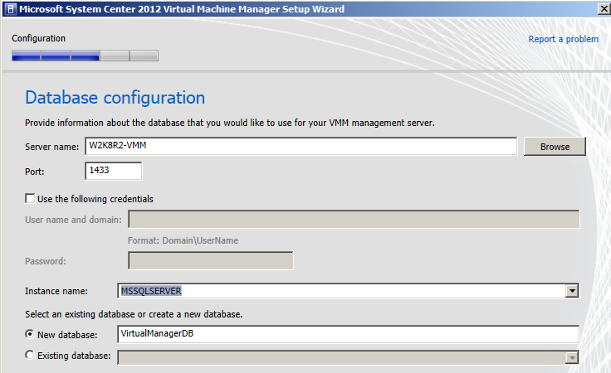Click the 'Provide information about the database' text

pos(229,123)
